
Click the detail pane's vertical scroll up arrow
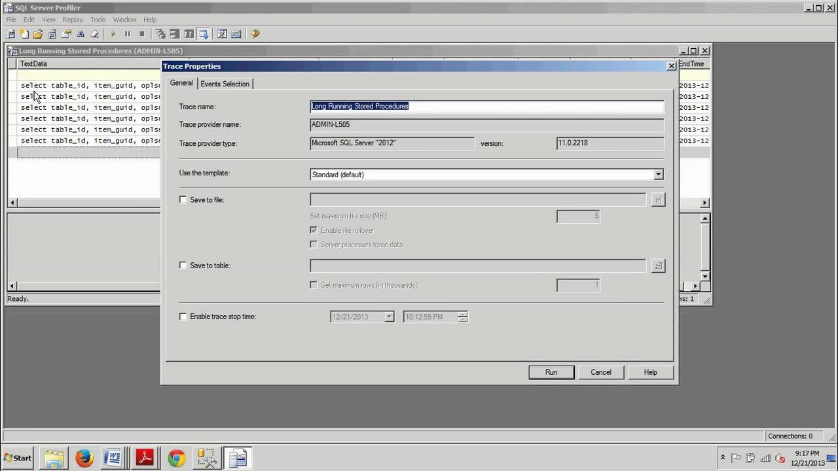click(705, 218)
